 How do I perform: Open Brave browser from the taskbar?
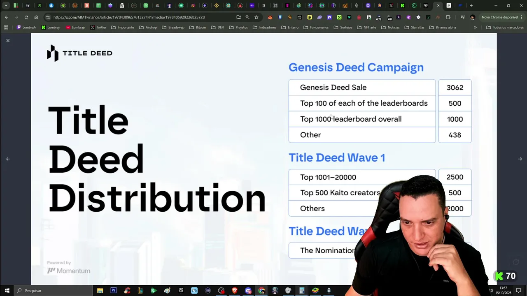pos(235,291)
